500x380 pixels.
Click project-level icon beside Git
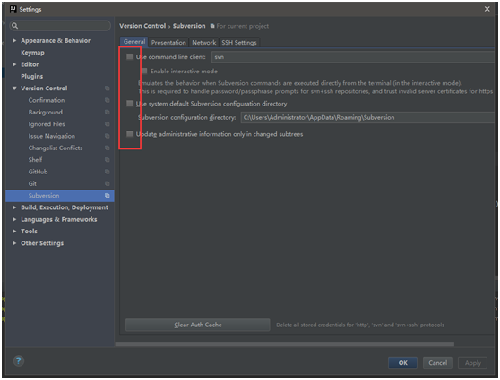[108, 183]
